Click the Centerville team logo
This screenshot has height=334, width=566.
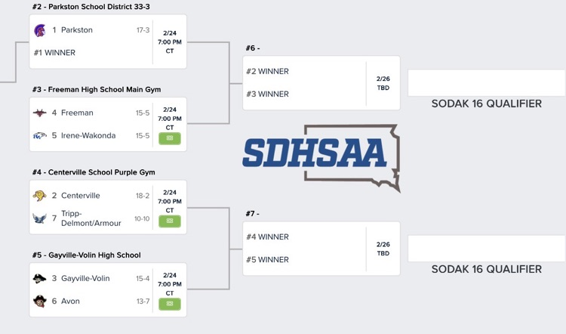[40, 196]
